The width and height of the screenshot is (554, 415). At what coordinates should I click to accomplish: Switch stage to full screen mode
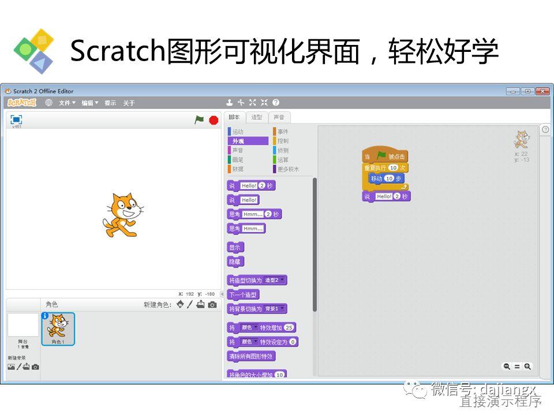[16, 119]
